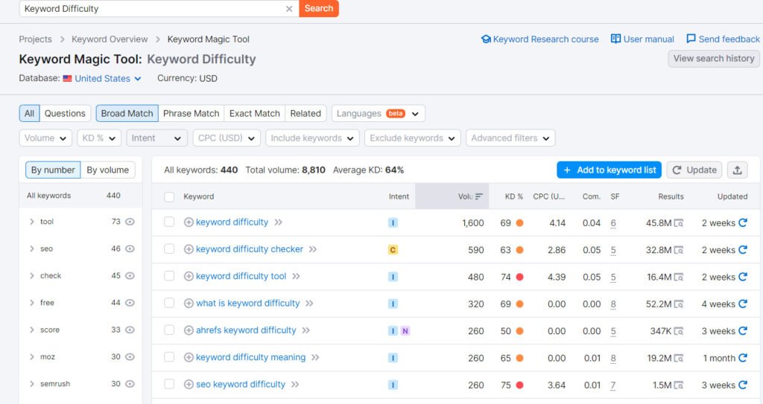Click Add to keyword list button
763x404 pixels.
(x=609, y=170)
